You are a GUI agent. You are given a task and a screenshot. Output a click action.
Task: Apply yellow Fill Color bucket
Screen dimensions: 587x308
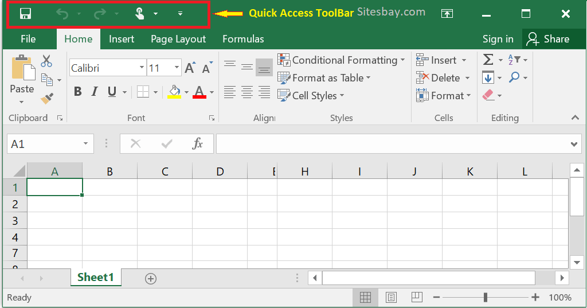[x=174, y=92]
